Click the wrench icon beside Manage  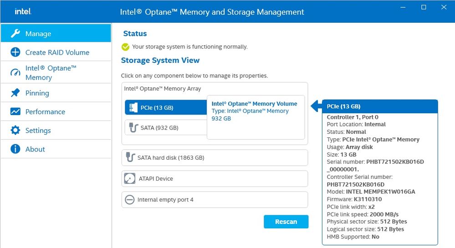pyautogui.click(x=15, y=33)
